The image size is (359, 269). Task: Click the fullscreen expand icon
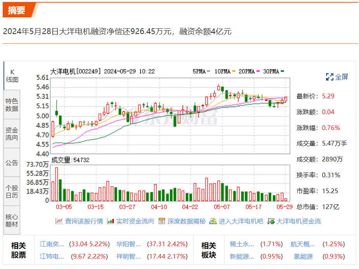coord(330,77)
